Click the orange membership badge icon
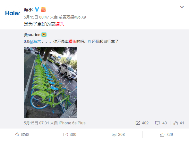 click(43, 10)
